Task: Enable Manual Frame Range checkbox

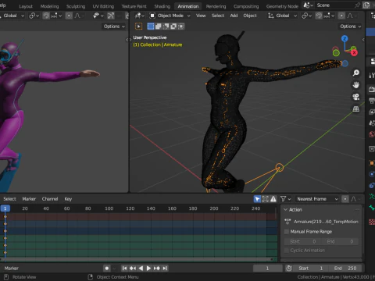Action: click(287, 232)
